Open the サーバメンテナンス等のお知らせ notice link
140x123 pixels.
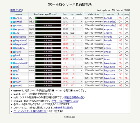[x=30, y=111]
